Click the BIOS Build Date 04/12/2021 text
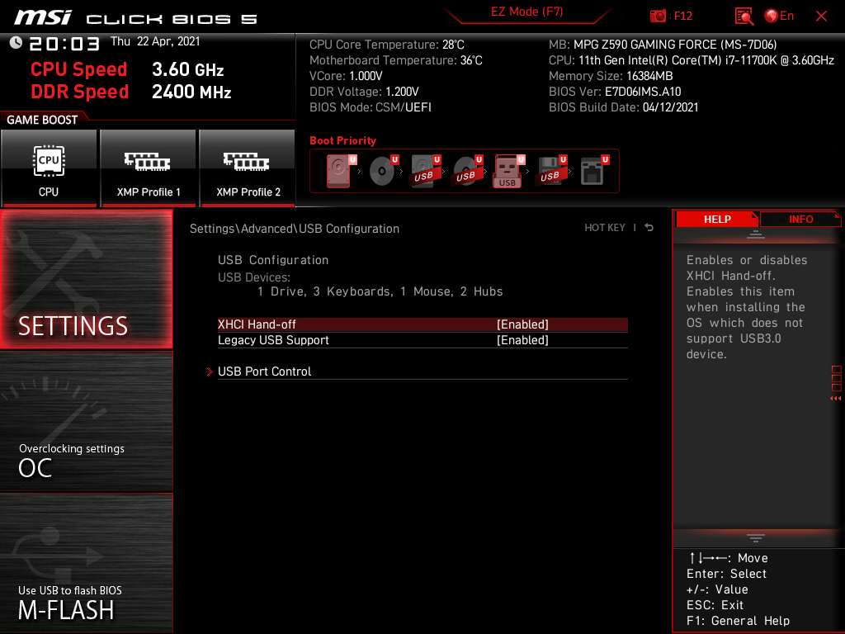845x634 pixels. coord(624,107)
